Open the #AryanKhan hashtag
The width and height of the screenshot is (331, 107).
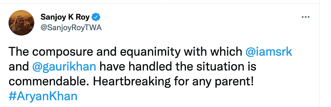coord(43,96)
